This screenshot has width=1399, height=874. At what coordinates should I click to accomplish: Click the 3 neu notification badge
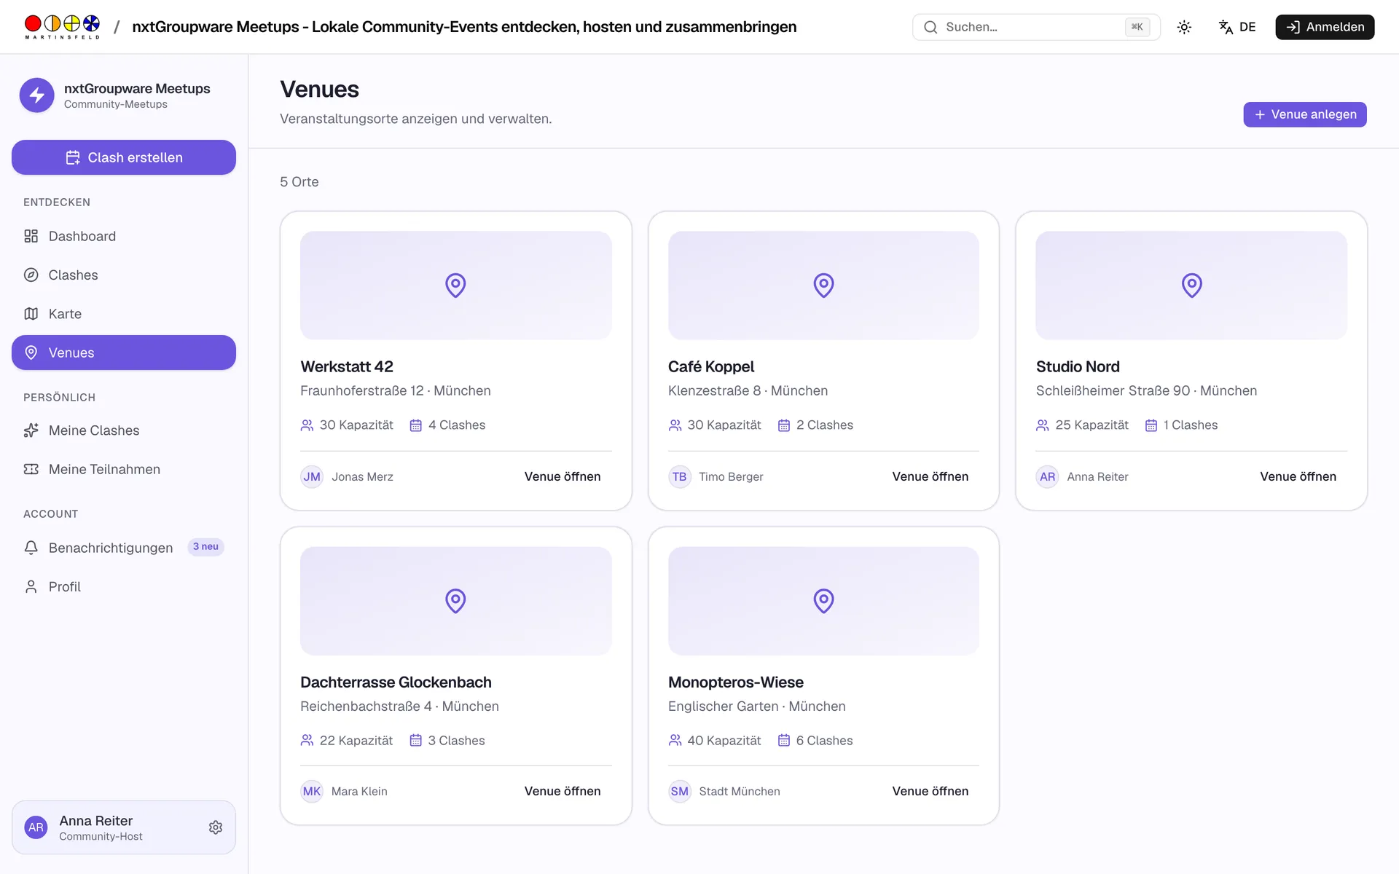point(205,547)
